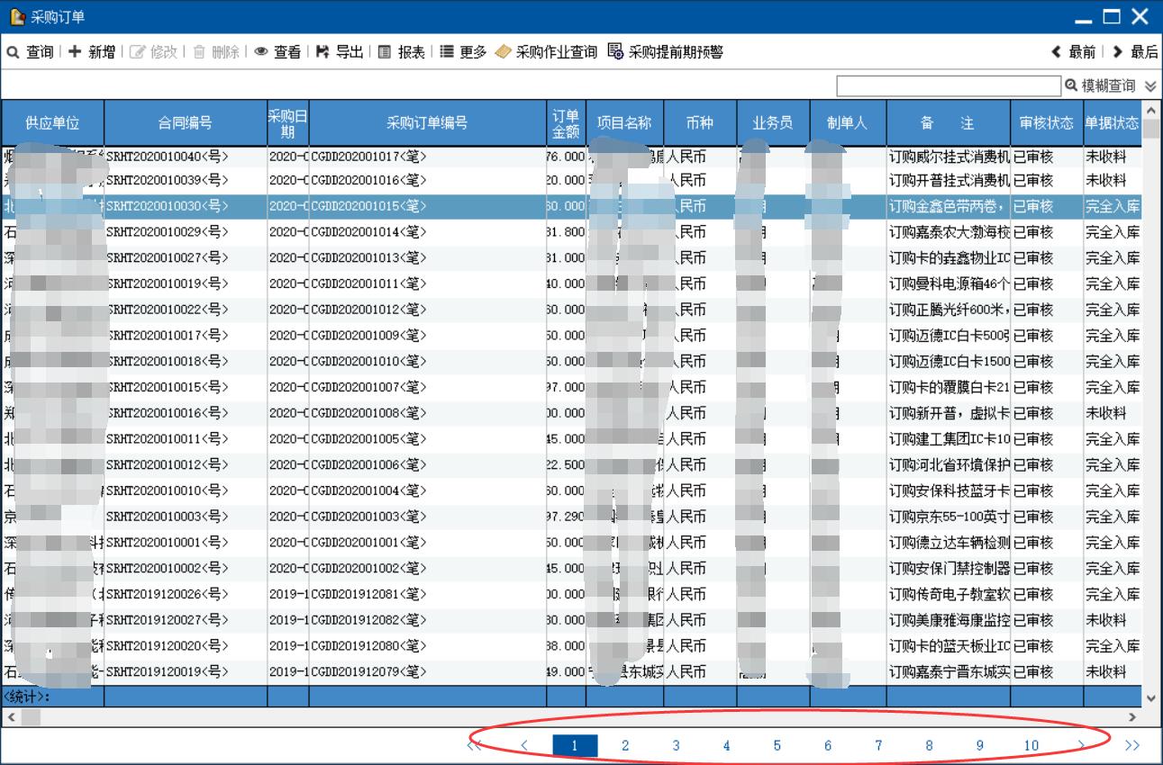Screen dimensions: 1163x765
Task: Click 新增 to add a purchase order
Action: coord(92,52)
